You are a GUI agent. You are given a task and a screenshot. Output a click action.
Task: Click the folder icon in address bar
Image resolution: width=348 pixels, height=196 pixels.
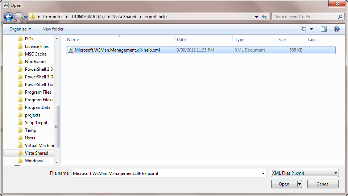33,17
